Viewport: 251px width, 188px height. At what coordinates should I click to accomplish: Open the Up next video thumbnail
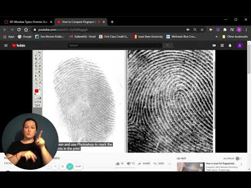click(191, 167)
